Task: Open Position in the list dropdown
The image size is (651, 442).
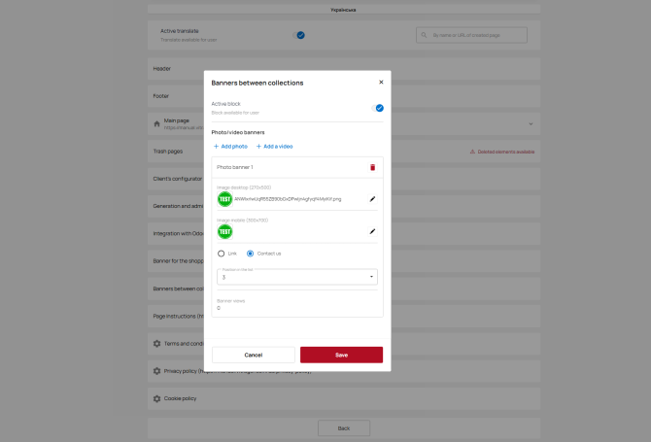Action: click(x=297, y=277)
